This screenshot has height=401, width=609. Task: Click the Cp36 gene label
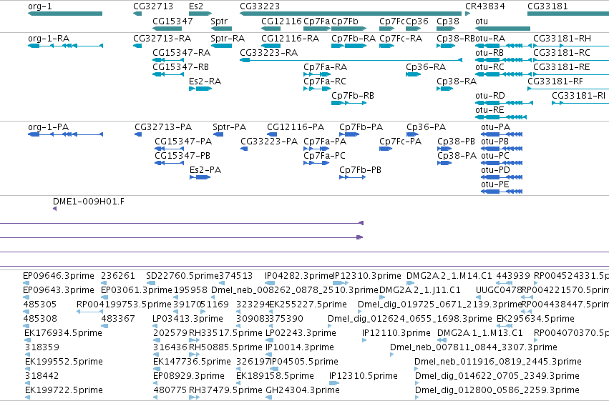417,21
